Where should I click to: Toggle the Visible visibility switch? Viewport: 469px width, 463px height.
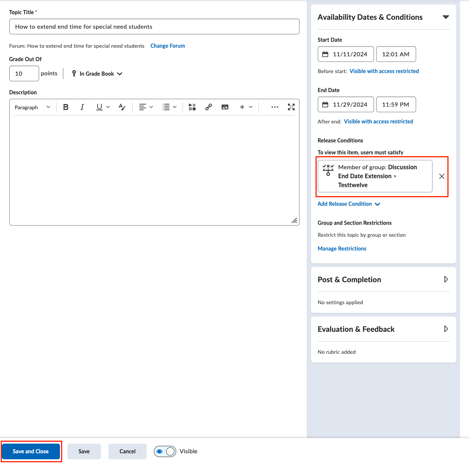pos(165,451)
